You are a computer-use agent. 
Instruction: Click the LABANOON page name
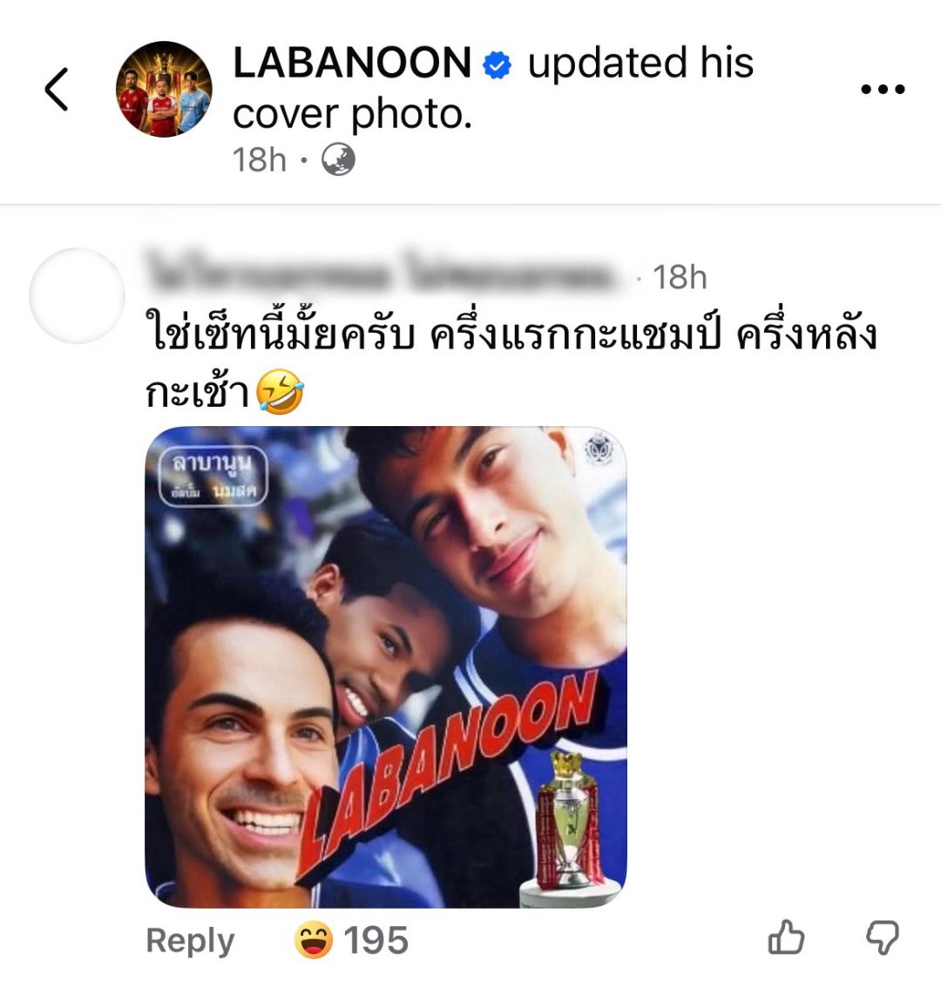point(352,63)
